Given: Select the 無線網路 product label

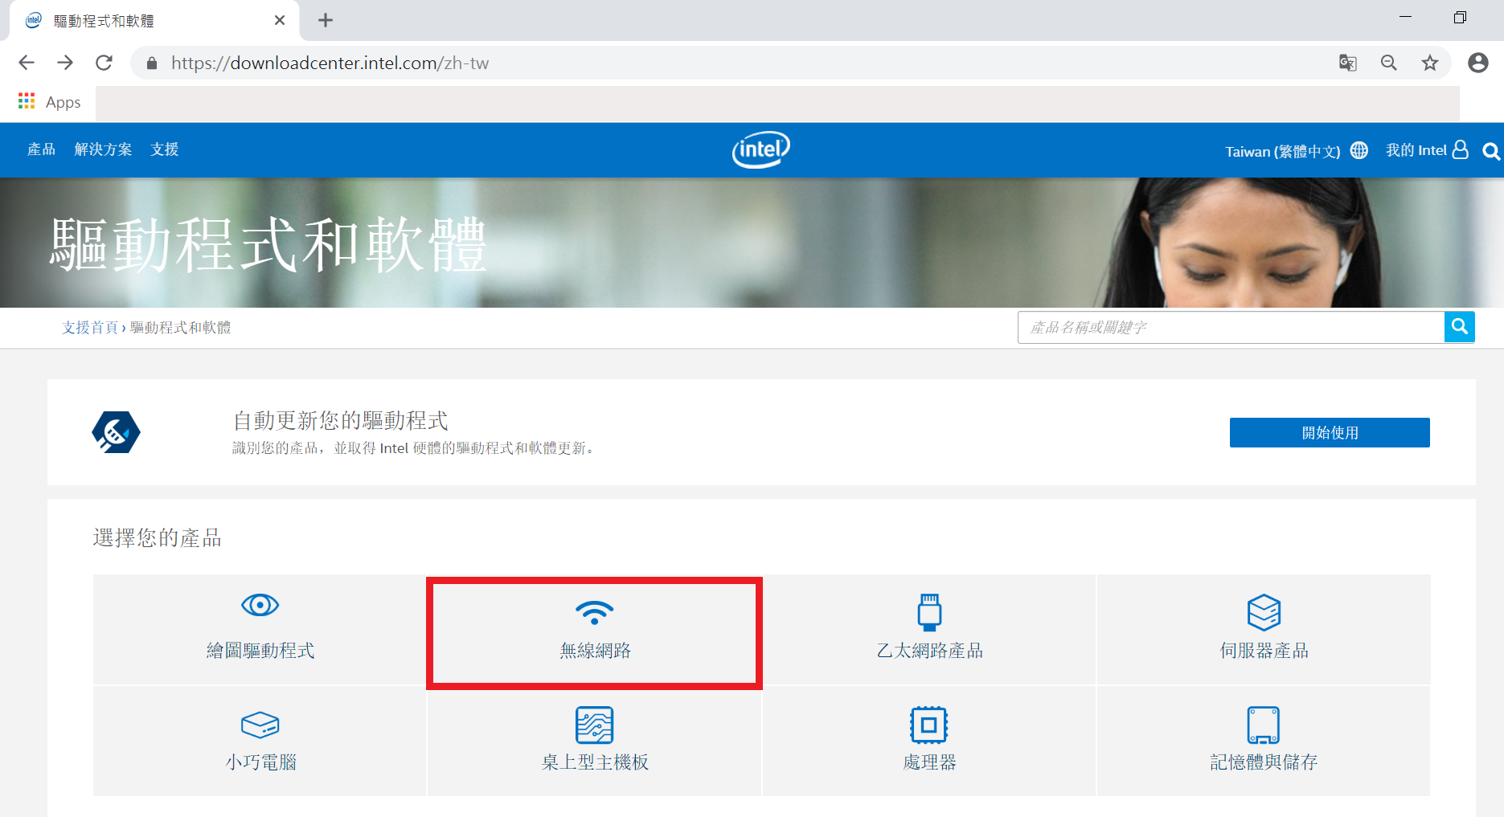Looking at the screenshot, I should pos(596,651).
